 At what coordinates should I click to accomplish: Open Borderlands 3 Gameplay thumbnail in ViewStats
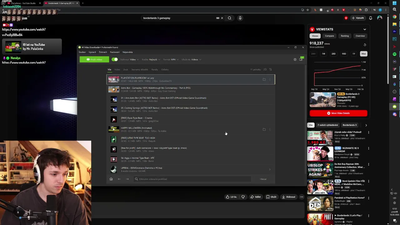[323, 100]
